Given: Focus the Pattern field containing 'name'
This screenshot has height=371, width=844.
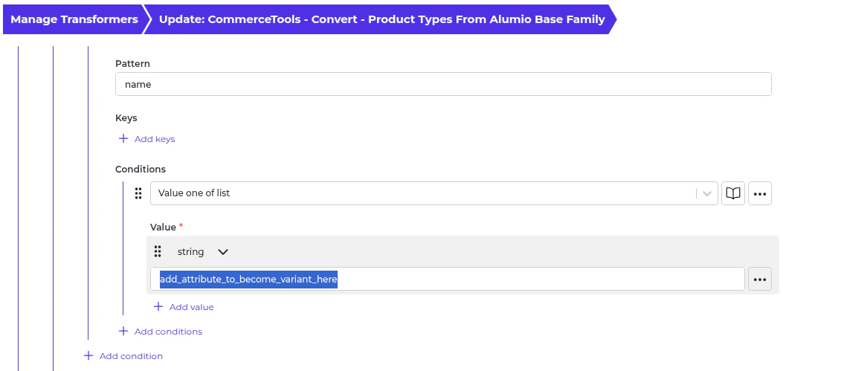Looking at the screenshot, I should click(x=442, y=85).
